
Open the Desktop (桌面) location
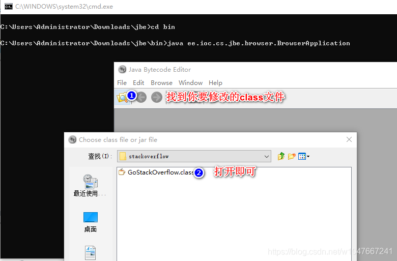(91, 222)
